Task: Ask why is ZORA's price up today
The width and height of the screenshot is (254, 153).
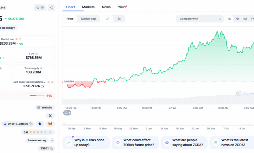Action: coord(86,143)
